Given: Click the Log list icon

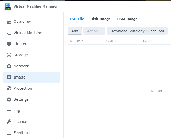Looking at the screenshot, I should coord(9,111).
